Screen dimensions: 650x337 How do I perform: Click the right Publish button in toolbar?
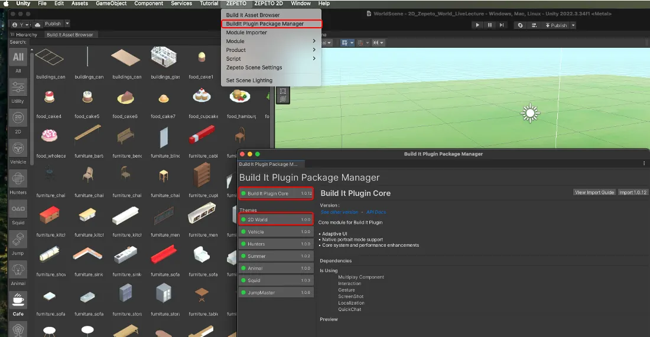click(556, 25)
